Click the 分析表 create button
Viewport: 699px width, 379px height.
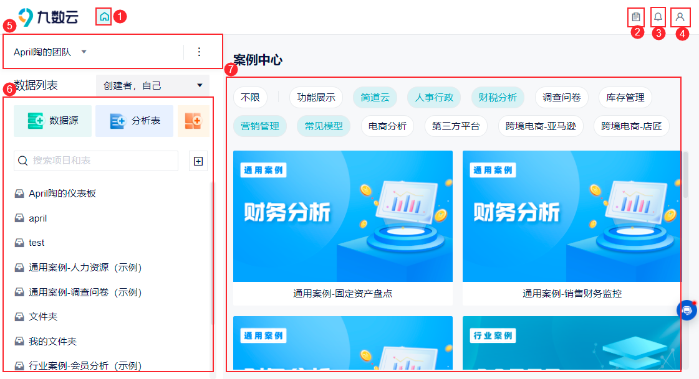134,121
